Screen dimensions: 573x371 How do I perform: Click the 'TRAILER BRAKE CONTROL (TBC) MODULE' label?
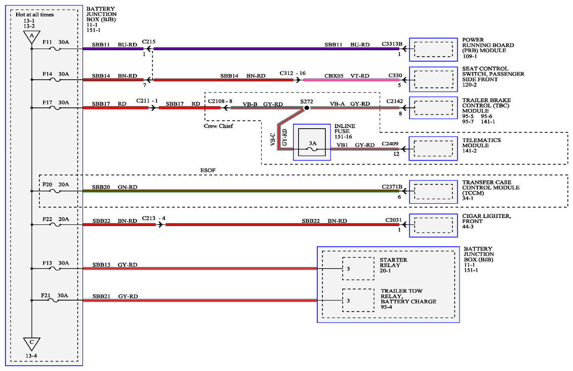tap(486, 105)
